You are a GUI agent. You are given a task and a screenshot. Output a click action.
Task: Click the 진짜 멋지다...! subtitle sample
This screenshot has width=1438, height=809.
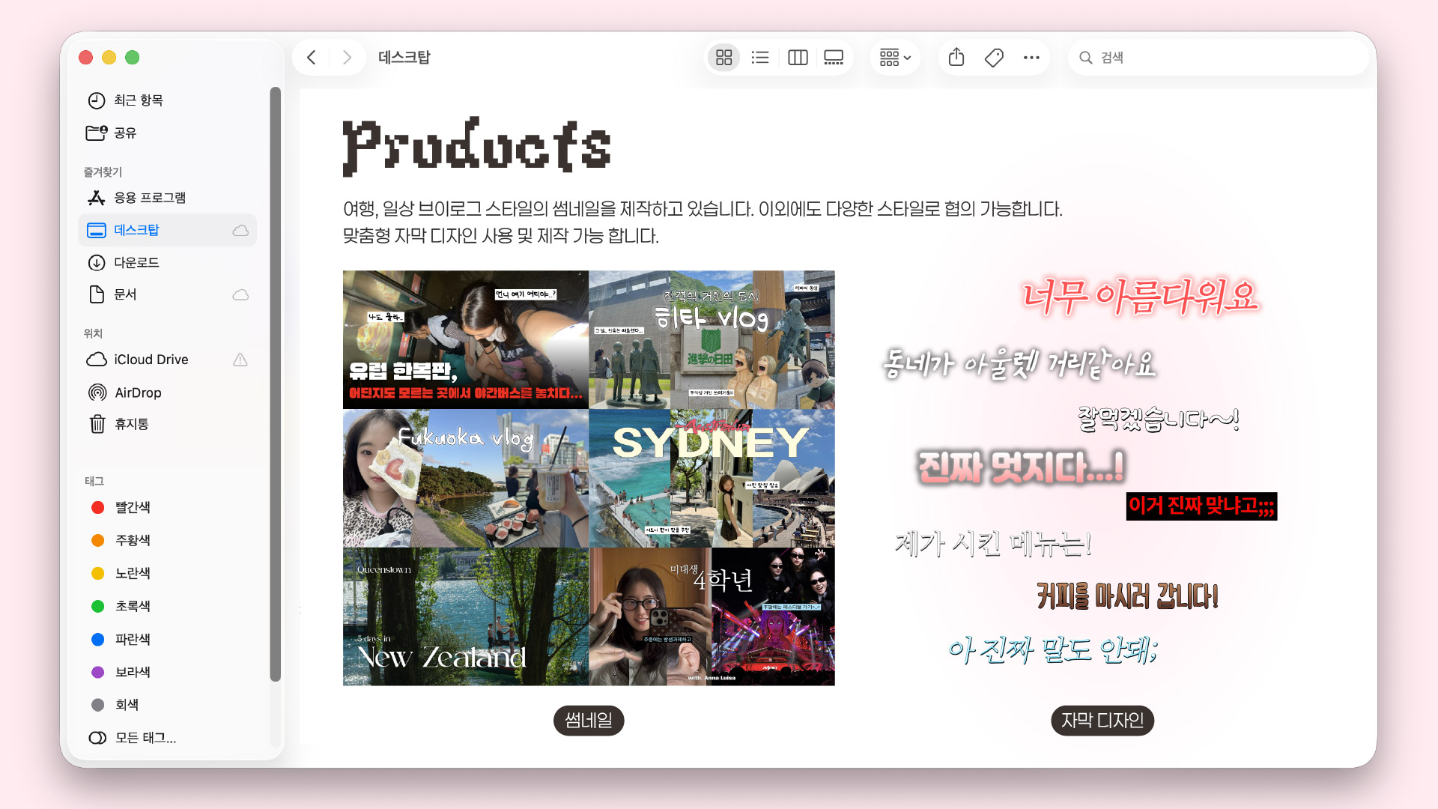tap(1021, 467)
